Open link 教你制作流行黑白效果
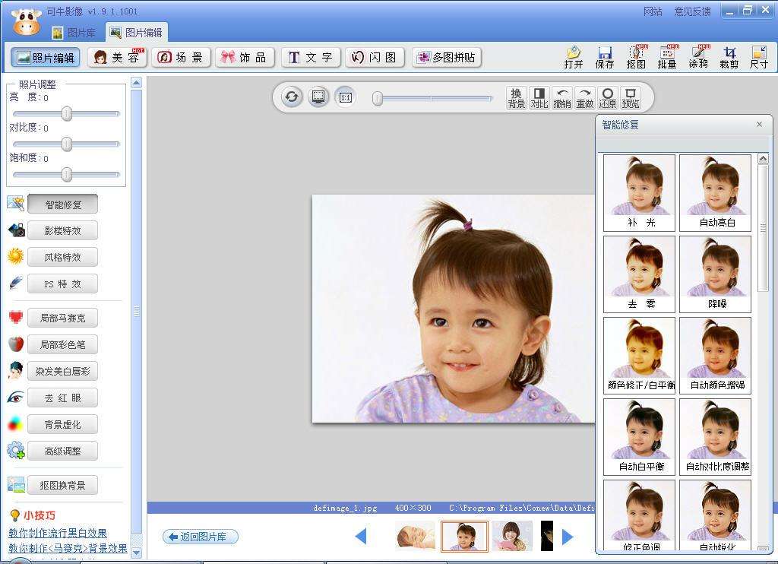Screen dimensions: 778x564 point(58,533)
